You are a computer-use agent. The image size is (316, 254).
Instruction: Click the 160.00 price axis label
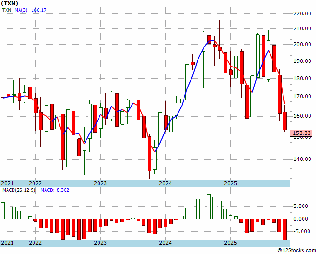click(302, 116)
